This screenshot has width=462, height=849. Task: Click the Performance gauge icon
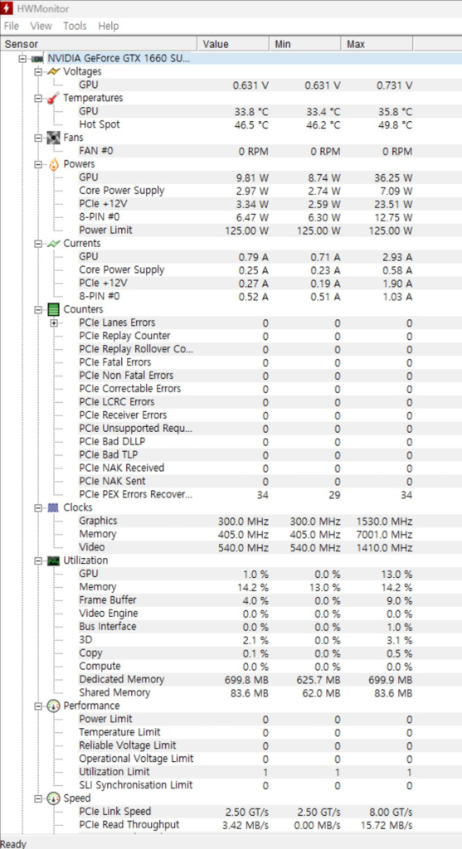(54, 706)
